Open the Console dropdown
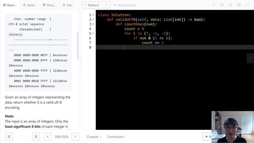The image size is (254, 143). [x=94, y=137]
